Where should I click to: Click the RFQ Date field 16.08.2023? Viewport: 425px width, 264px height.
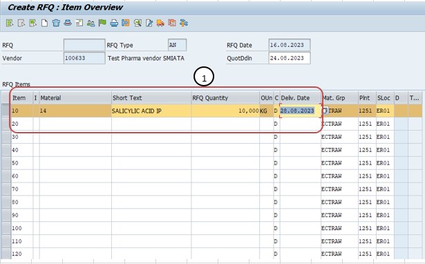click(x=290, y=45)
